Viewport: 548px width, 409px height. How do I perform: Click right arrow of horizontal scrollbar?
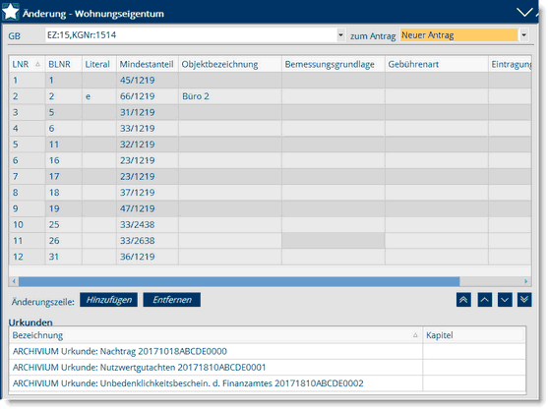click(526, 281)
